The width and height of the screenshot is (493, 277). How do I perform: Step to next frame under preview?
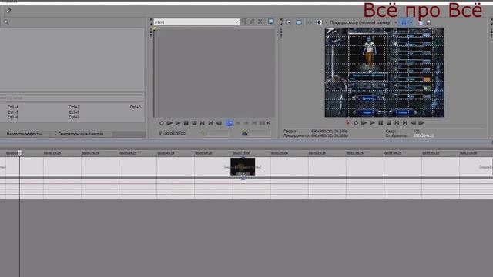point(421,123)
